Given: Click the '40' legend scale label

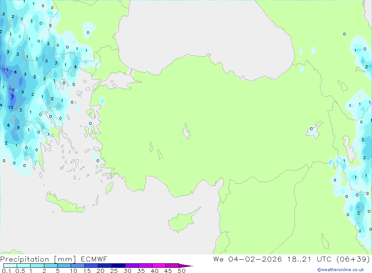Looking at the screenshot, I should 154,271.
